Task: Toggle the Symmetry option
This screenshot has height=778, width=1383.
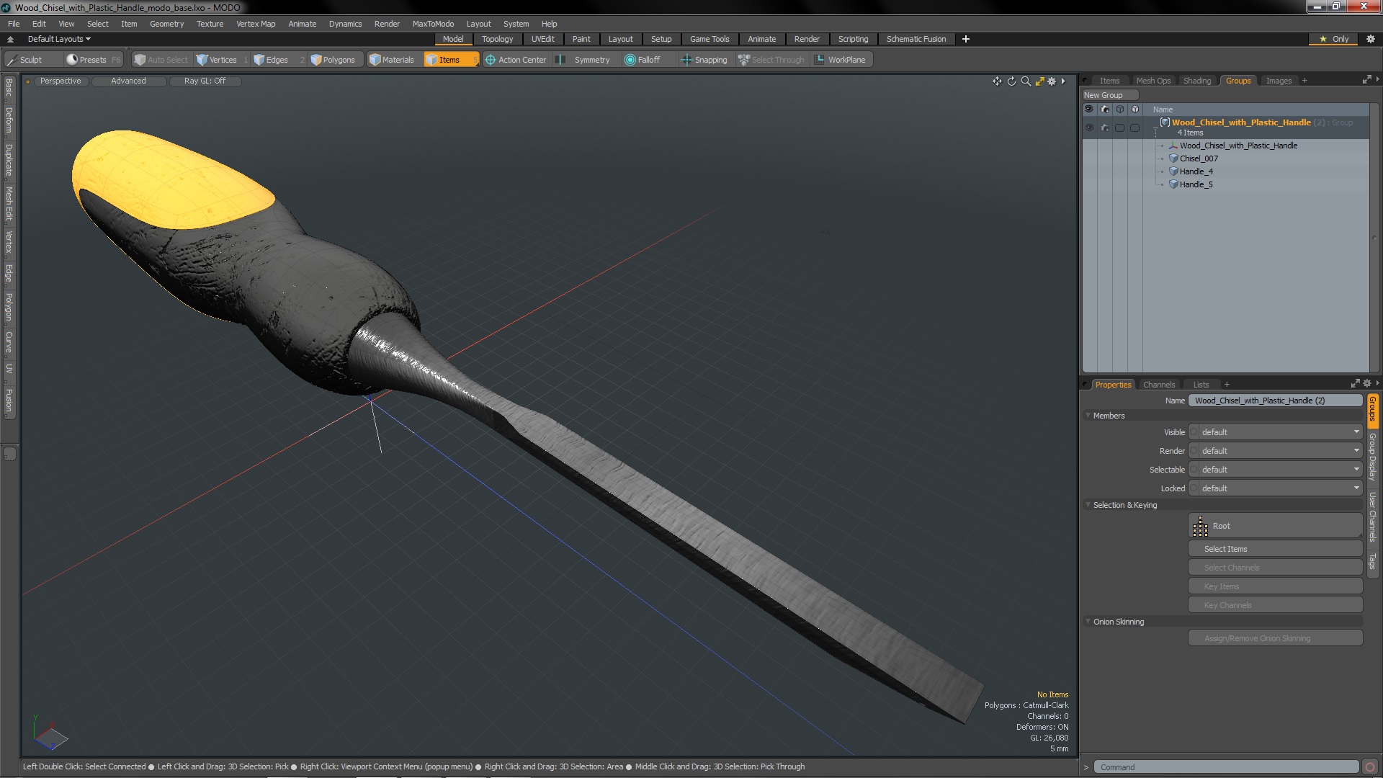Action: (584, 60)
